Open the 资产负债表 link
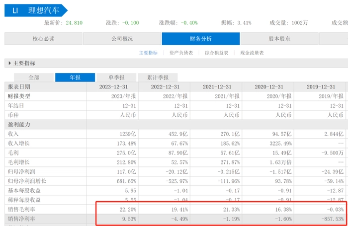 181,52
